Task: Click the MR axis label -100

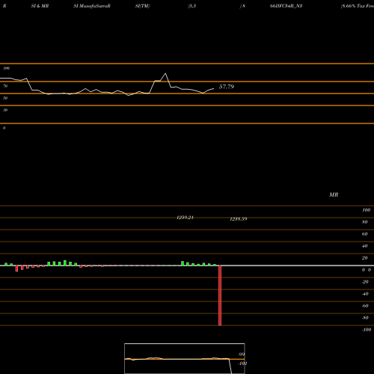Action: [367, 330]
